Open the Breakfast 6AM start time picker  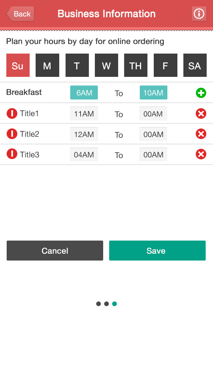(84, 93)
